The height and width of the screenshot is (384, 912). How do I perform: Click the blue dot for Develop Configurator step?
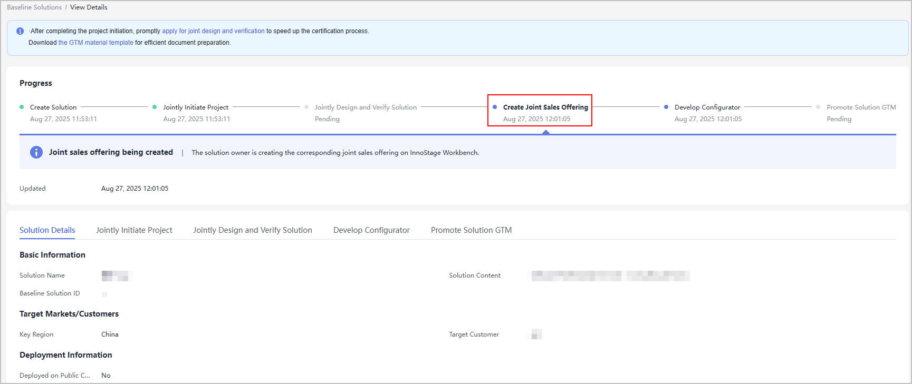pos(666,107)
